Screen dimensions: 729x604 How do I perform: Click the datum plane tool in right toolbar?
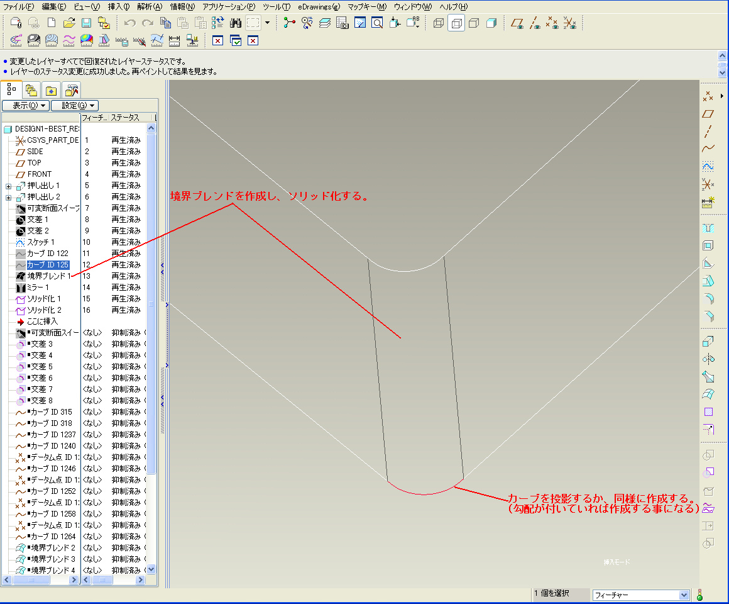pos(708,114)
